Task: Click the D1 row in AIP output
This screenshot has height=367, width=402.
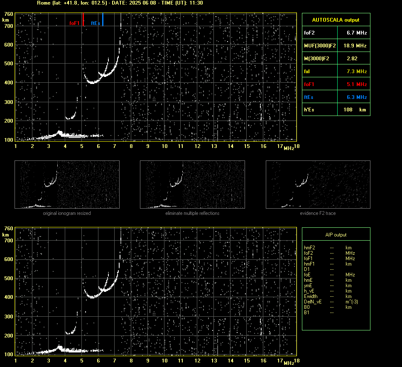Action: [319, 269]
